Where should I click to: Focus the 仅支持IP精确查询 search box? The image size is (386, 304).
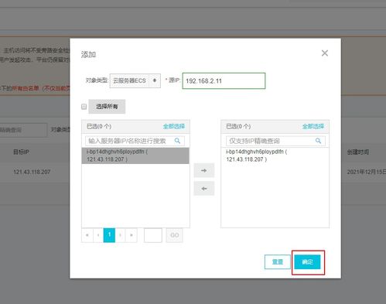click(275, 141)
